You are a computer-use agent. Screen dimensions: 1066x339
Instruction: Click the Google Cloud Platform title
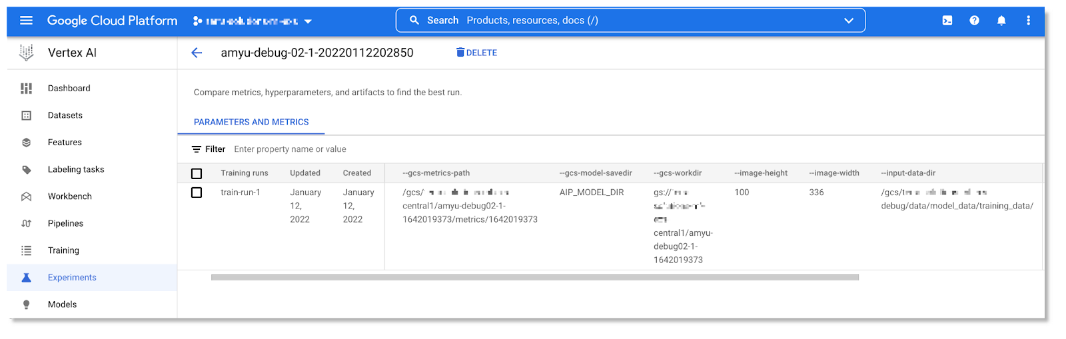[x=113, y=21]
